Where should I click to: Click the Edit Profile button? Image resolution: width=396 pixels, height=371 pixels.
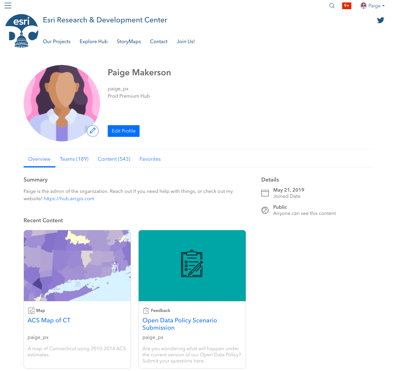pos(124,131)
